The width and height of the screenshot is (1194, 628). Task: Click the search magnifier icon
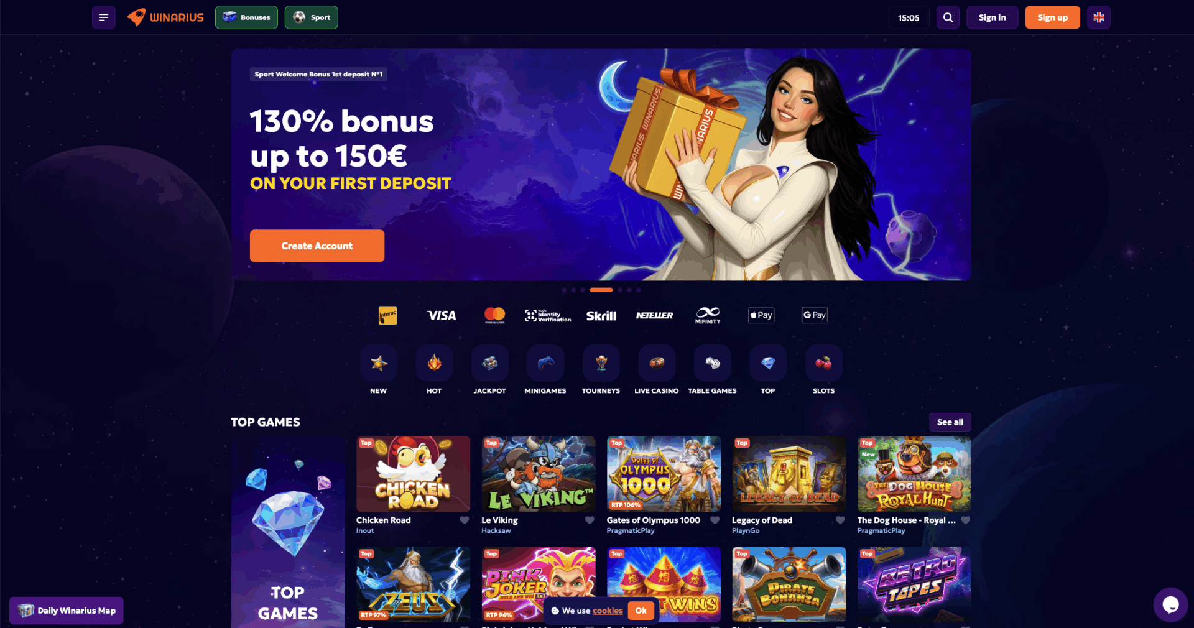tap(948, 17)
